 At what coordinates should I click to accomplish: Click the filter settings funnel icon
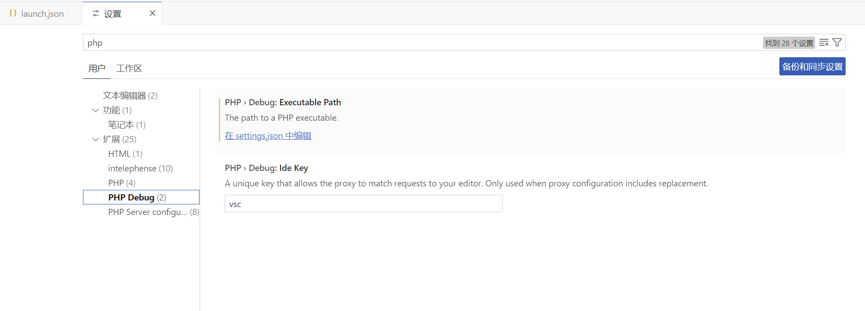(837, 43)
